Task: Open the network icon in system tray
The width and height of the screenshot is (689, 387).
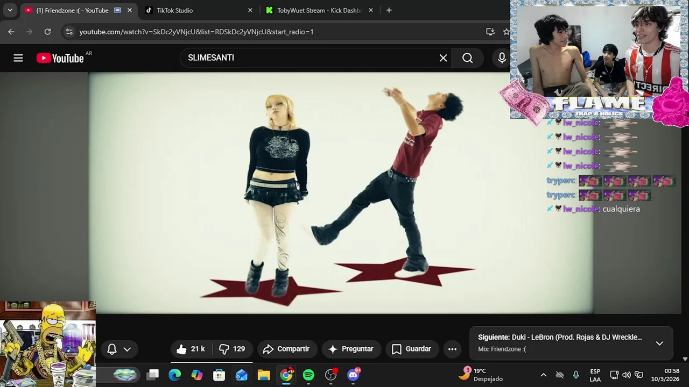Action: (614, 375)
